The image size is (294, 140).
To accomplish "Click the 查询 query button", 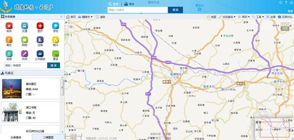I will (x=175, y=10).
